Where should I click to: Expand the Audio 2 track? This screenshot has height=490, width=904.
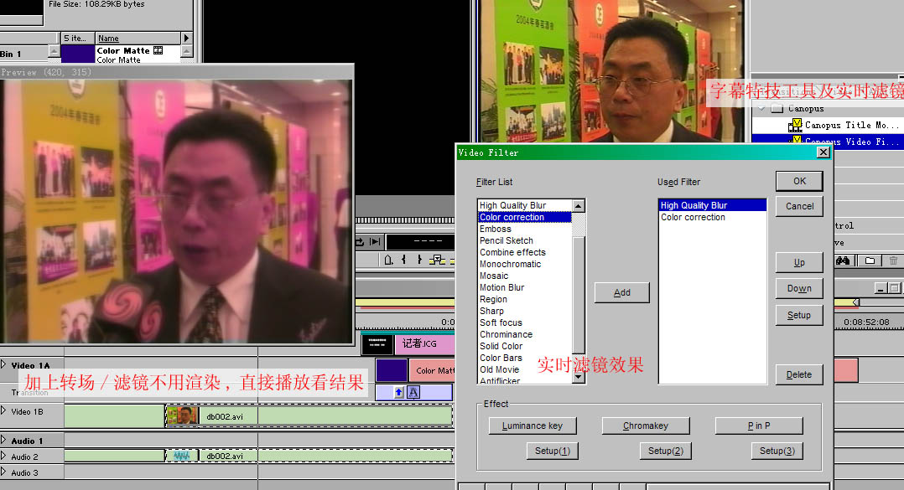[x=3, y=456]
